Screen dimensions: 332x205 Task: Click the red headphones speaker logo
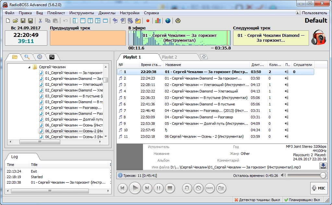click(x=319, y=38)
